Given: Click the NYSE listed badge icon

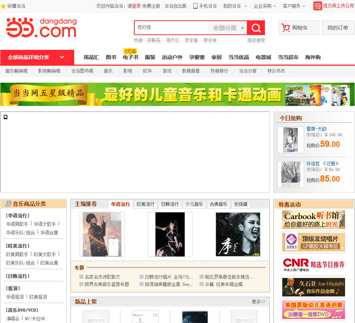Looking at the screenshot, I should pyautogui.click(x=317, y=6).
